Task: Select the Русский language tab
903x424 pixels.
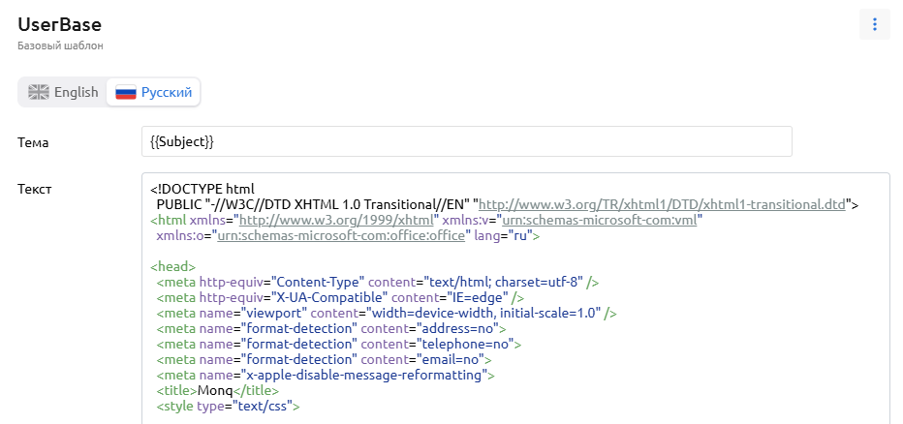Action: [153, 92]
